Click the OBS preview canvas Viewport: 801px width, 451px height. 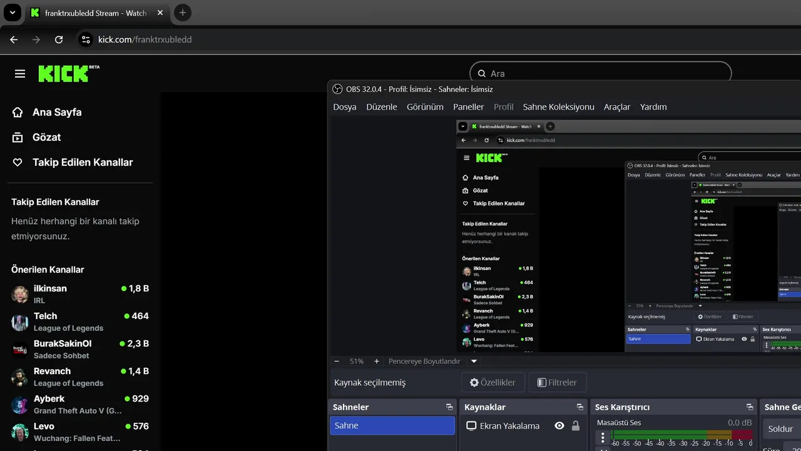628,235
